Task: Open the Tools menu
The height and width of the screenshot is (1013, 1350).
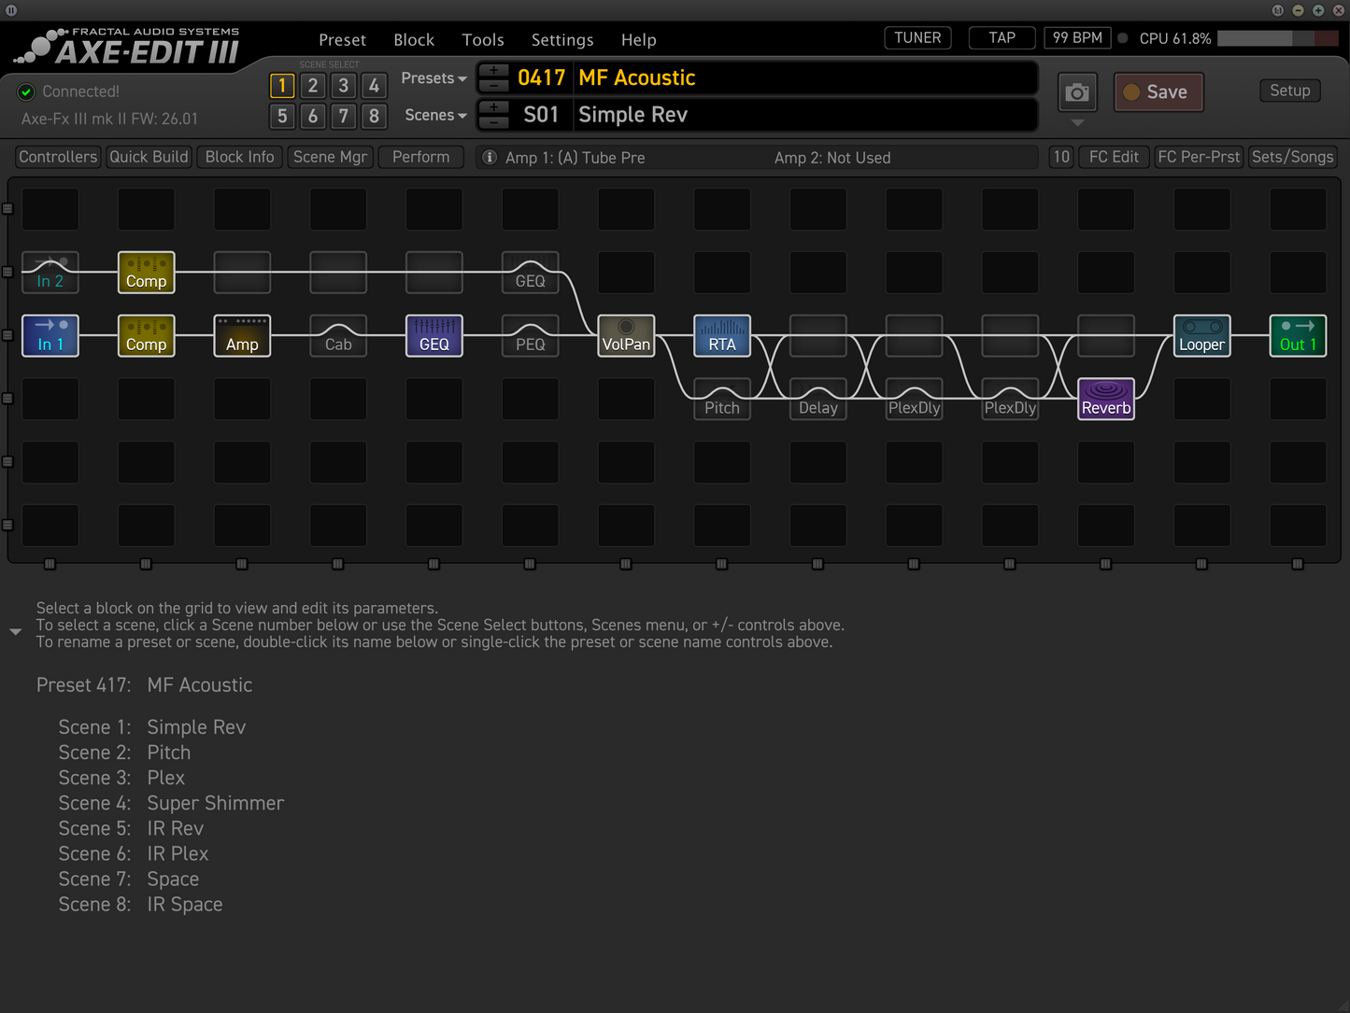Action: click(483, 40)
